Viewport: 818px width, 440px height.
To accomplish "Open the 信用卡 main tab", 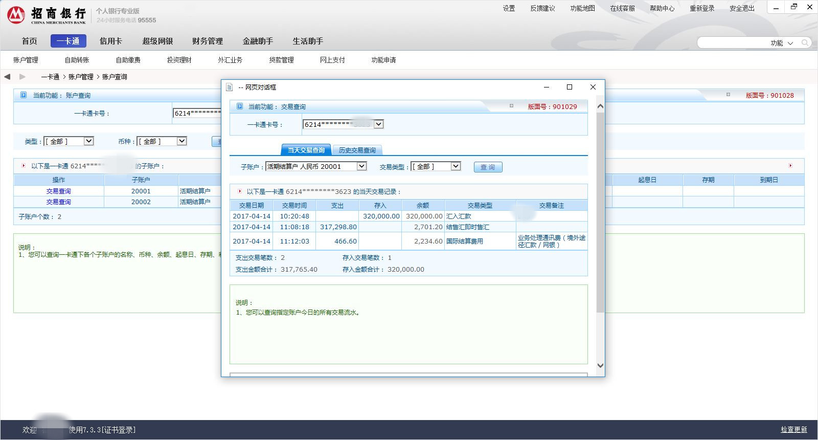I will point(111,41).
